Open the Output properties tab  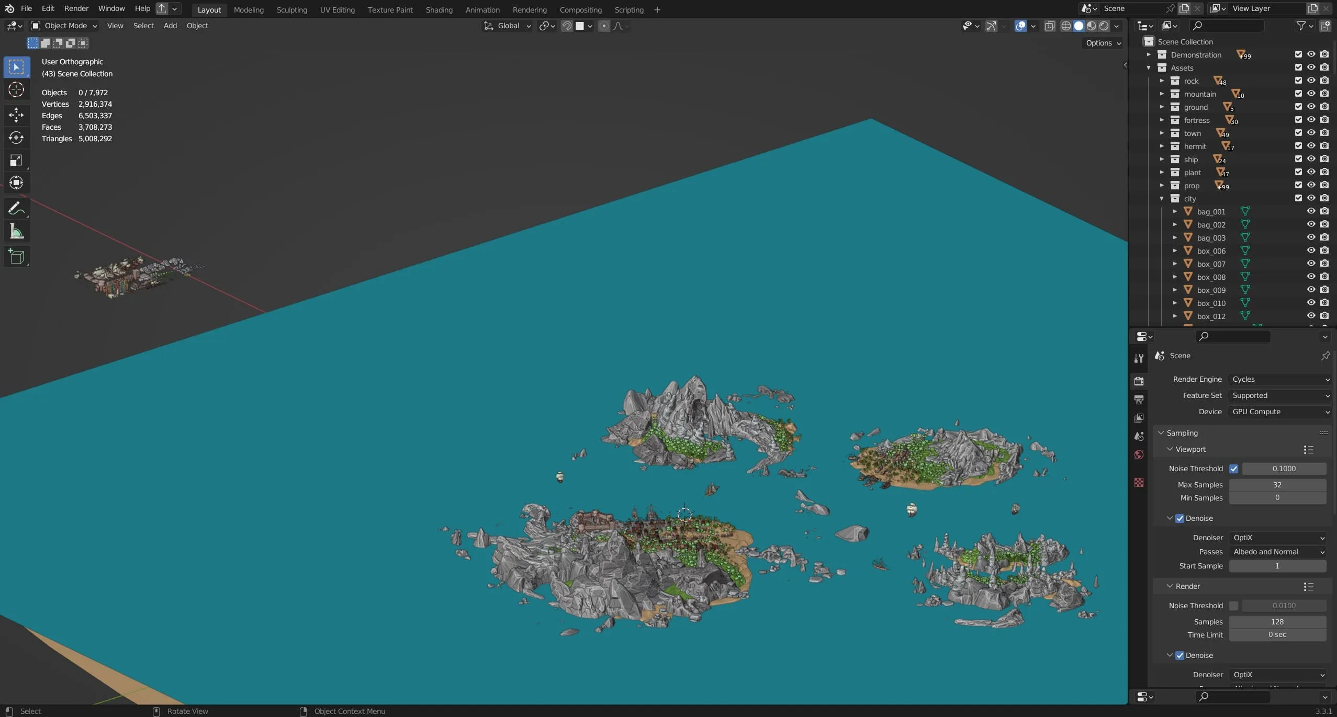(1139, 400)
